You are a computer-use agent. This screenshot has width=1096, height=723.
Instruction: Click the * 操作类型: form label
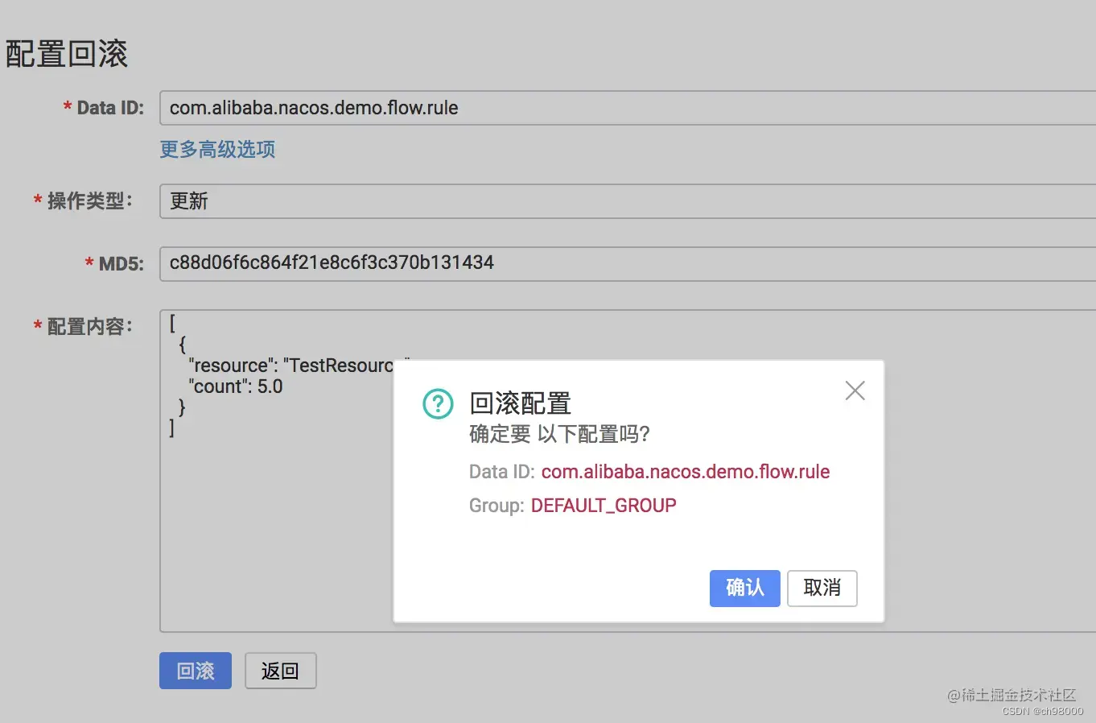click(83, 201)
